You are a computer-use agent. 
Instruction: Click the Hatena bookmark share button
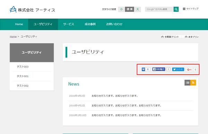point(144,69)
